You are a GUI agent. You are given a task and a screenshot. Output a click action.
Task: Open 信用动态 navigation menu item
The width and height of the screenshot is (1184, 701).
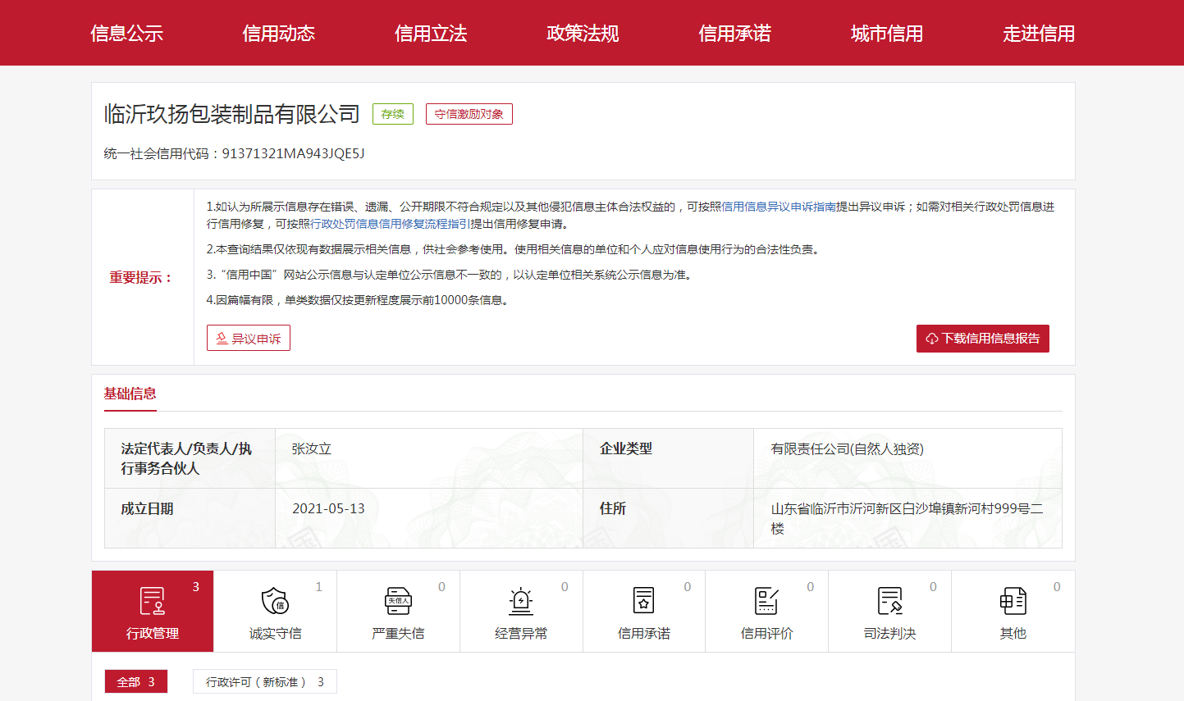[x=278, y=34]
